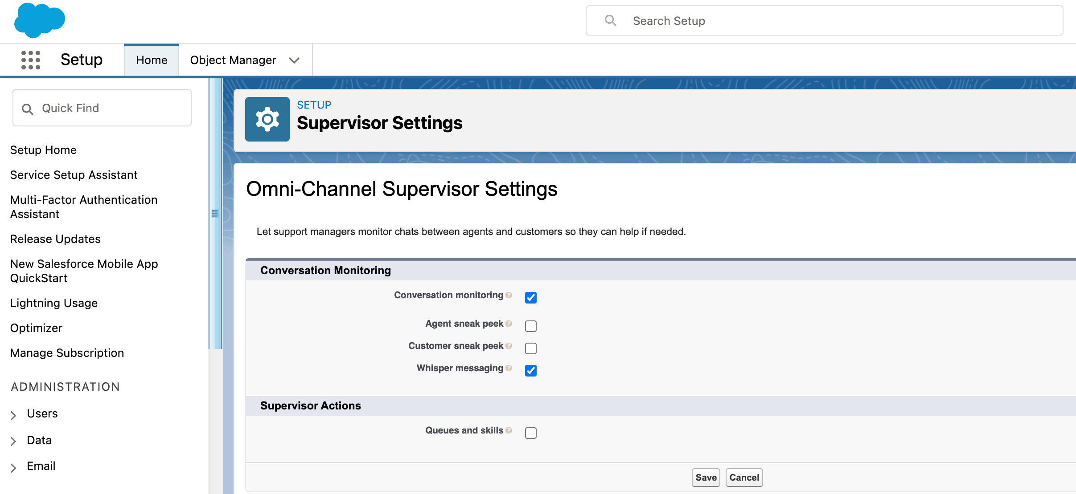Click the Supervisor Settings gear icon
Viewport: 1076px width, 494px height.
click(267, 119)
